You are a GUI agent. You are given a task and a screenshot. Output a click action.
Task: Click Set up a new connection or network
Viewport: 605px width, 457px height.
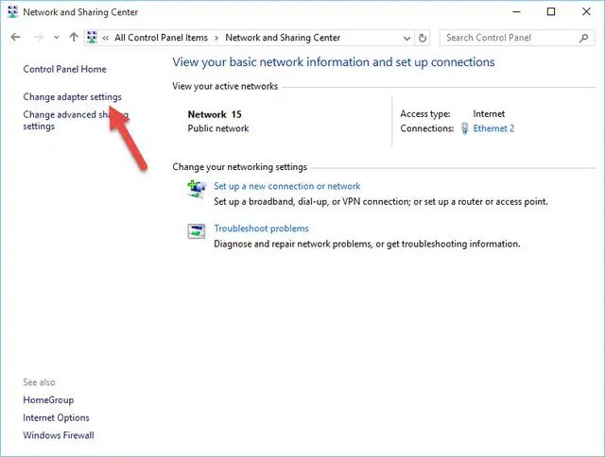(286, 186)
